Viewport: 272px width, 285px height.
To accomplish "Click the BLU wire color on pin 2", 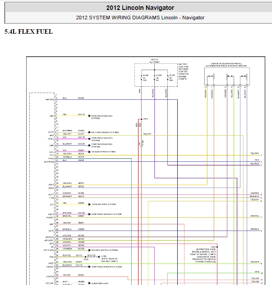I will tap(65, 98).
